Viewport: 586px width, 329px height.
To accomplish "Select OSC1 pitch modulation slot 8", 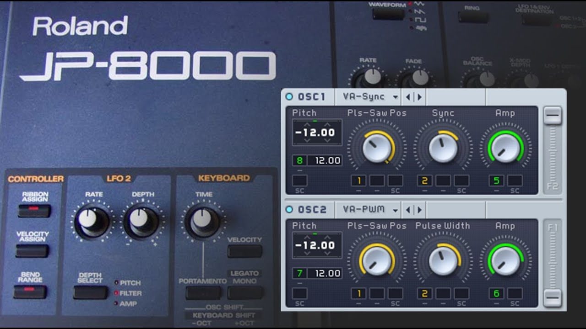I will (x=300, y=160).
